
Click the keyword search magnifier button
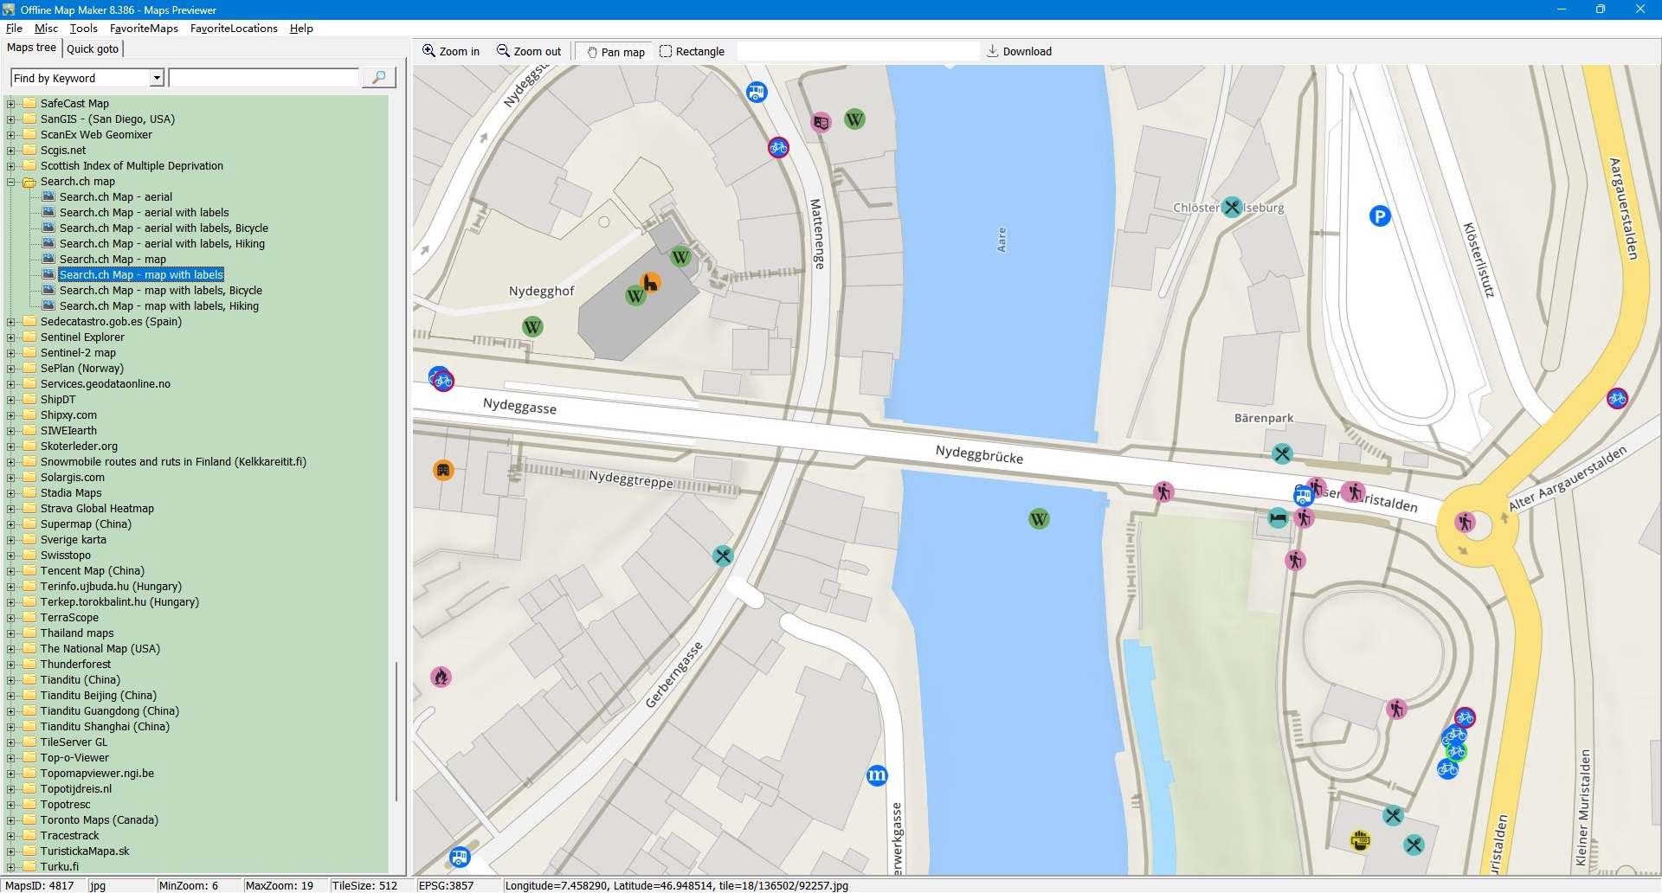coord(378,78)
